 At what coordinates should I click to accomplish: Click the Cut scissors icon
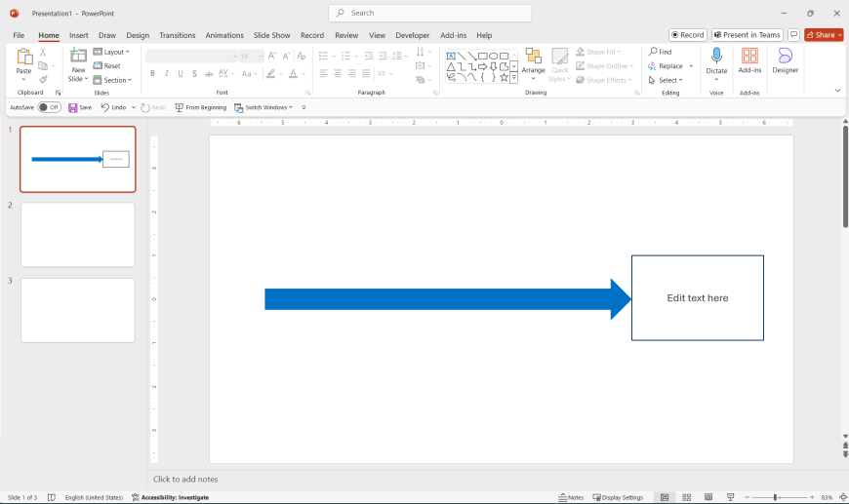tap(43, 52)
